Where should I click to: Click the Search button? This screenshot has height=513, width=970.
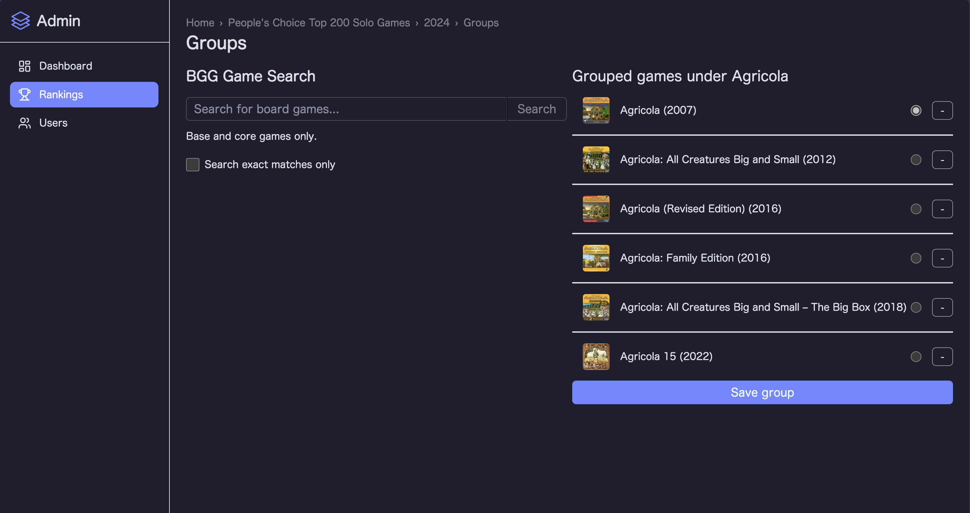tap(536, 109)
